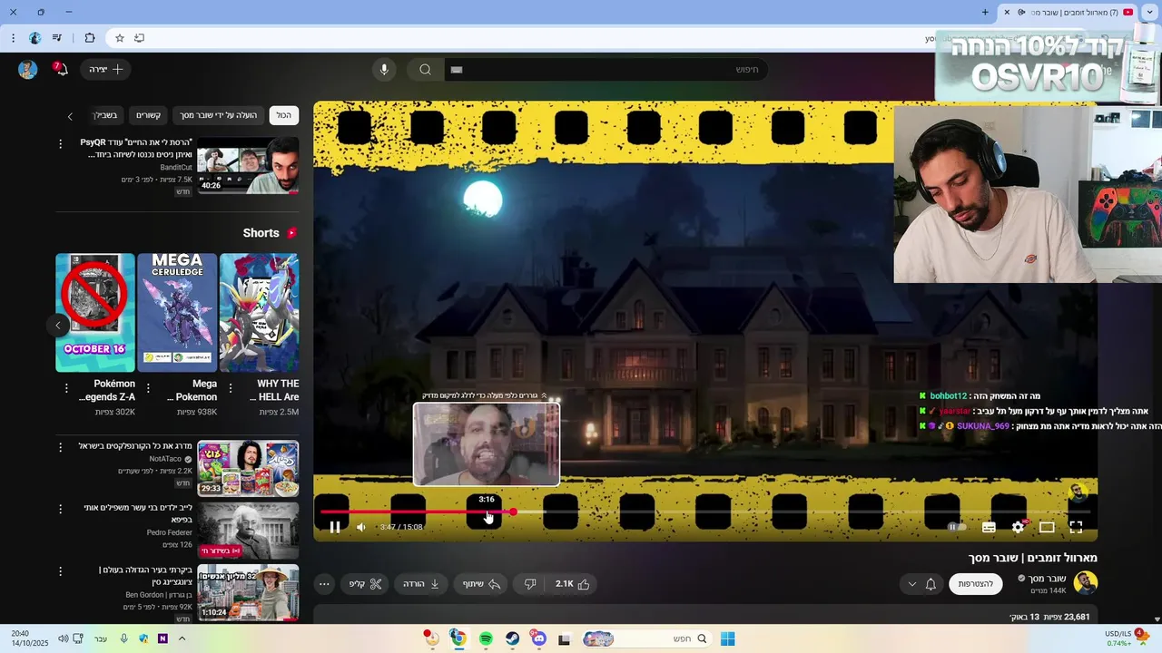Open Discord from the taskbar
The image size is (1162, 653).
(x=538, y=638)
